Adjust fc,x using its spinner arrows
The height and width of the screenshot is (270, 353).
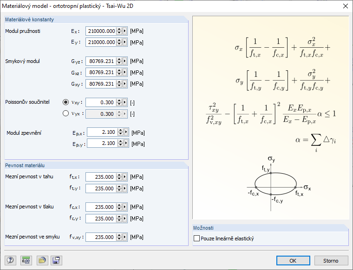(x=119, y=207)
